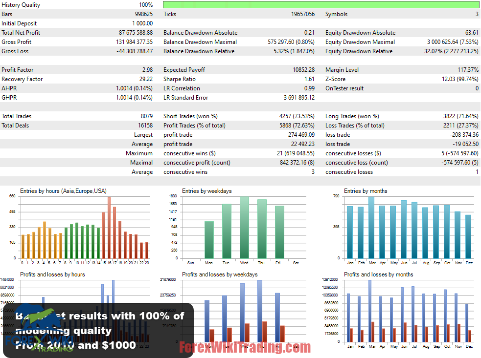Select the Initial Deposit amount 1 000.00
481x358 pixels.
(142, 23)
